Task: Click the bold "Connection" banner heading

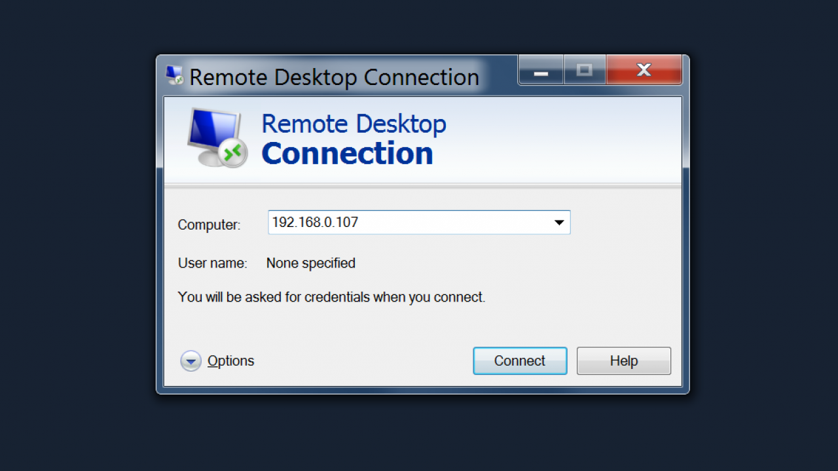Action: pos(347,154)
